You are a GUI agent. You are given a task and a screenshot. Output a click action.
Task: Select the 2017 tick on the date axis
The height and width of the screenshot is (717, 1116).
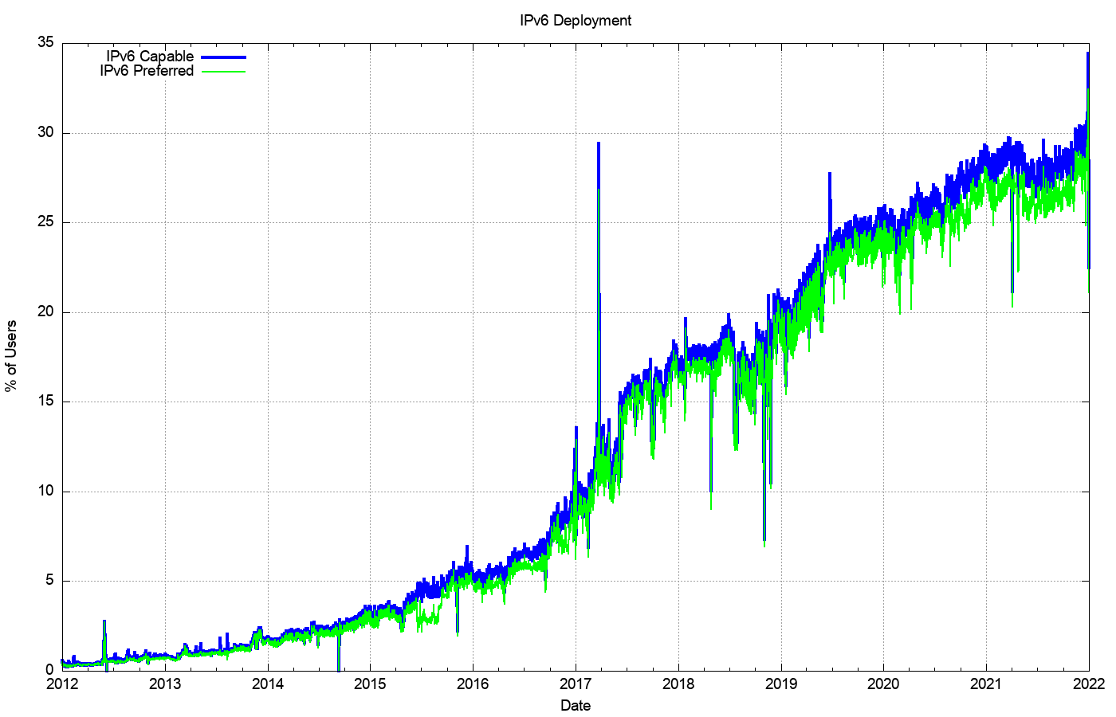click(576, 684)
